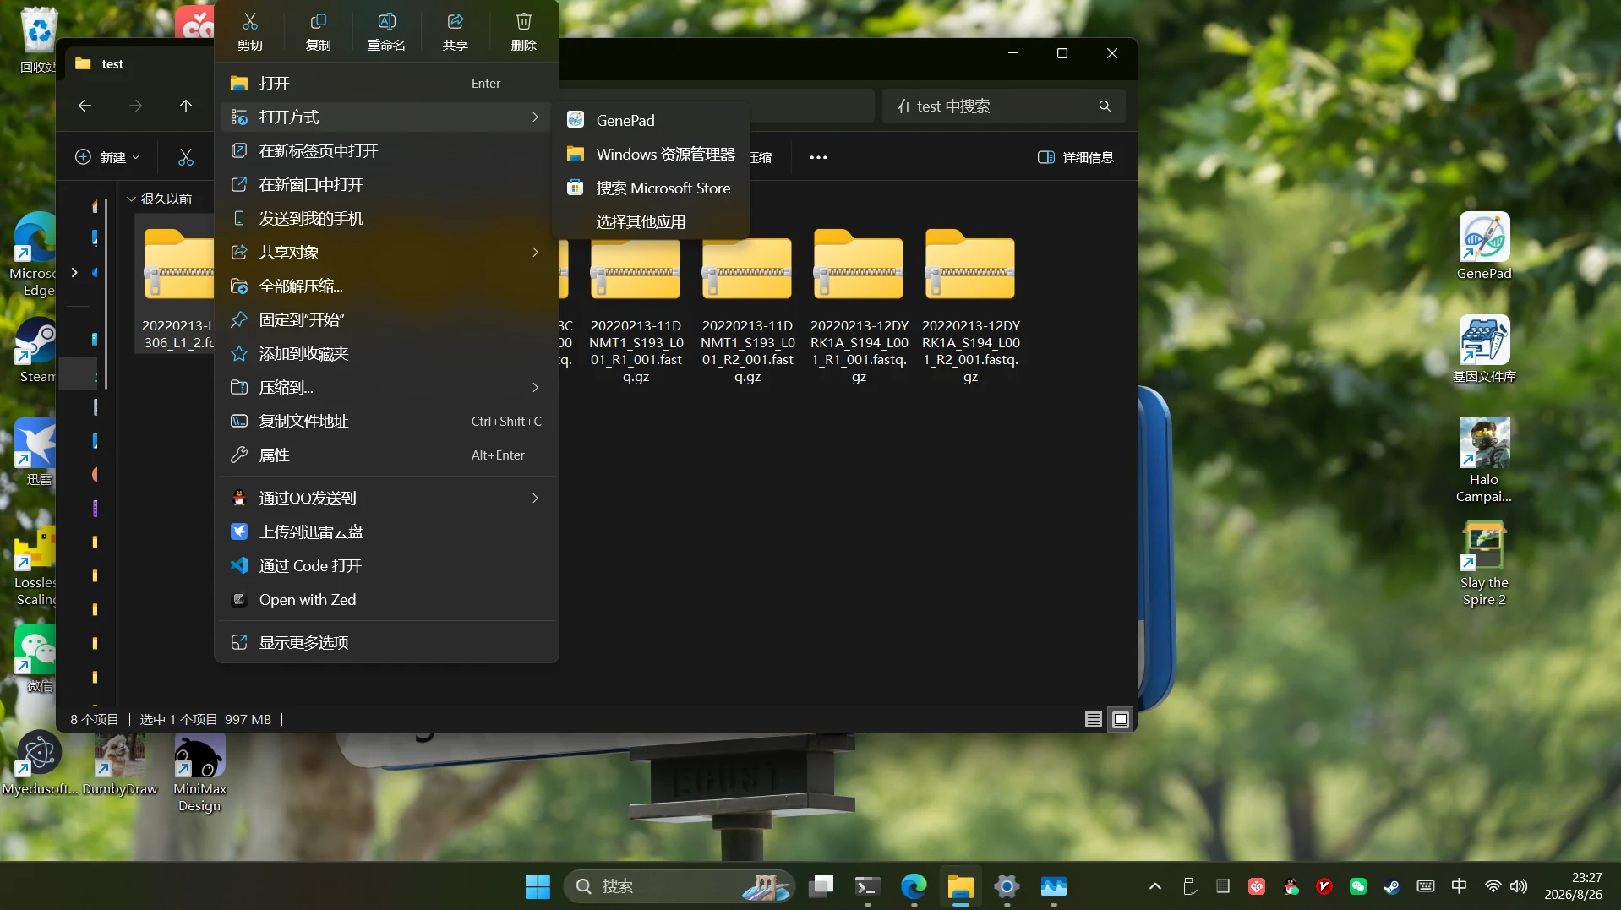Select 选择其他应用 in submenu

651,221
